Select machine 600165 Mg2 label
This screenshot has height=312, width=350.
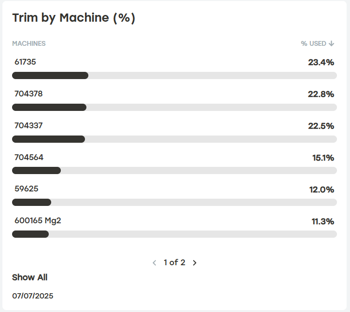pyautogui.click(x=38, y=221)
